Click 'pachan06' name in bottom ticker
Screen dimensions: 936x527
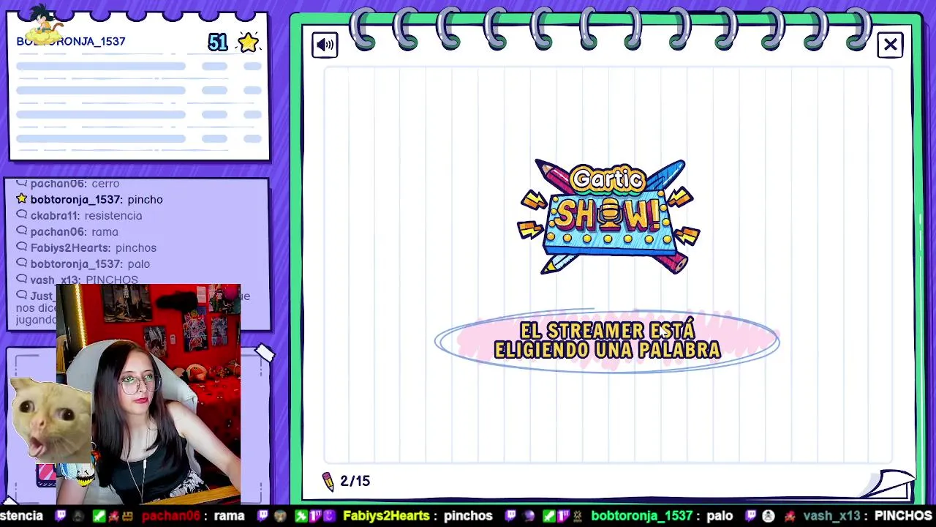[170, 516]
